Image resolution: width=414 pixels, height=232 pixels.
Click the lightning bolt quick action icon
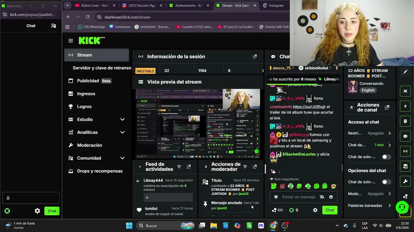[x=405, y=106]
